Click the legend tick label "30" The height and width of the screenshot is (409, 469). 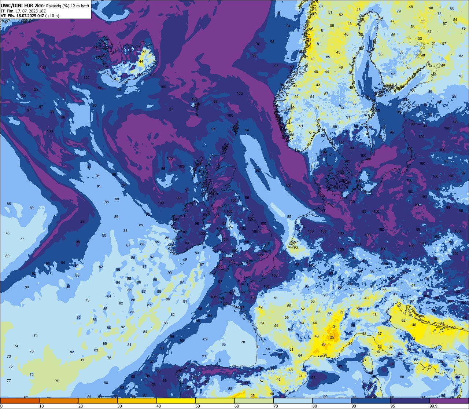(x=119, y=406)
